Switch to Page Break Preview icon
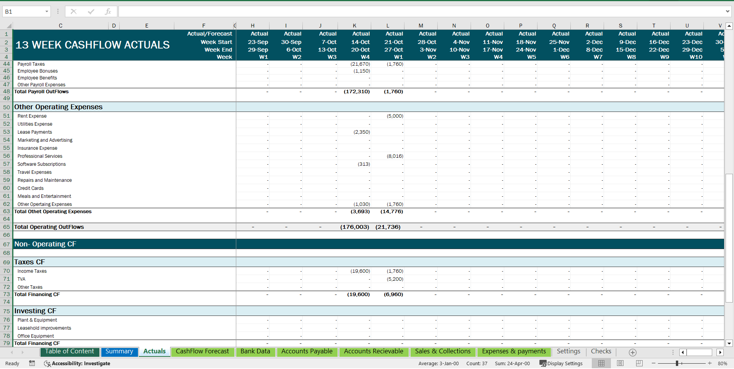 639,363
